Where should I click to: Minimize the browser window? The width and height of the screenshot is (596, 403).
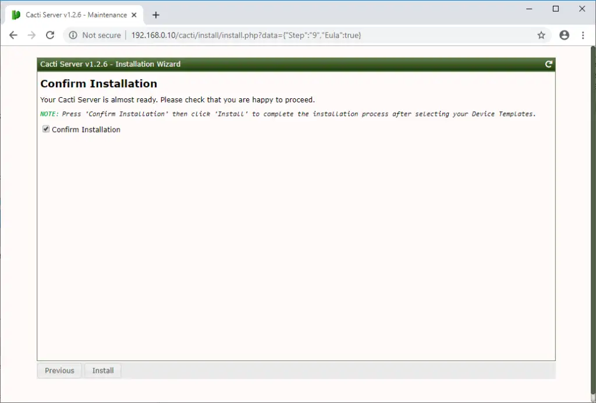(528, 9)
